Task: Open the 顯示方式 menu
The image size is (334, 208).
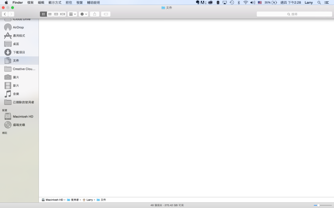Action: (55, 3)
